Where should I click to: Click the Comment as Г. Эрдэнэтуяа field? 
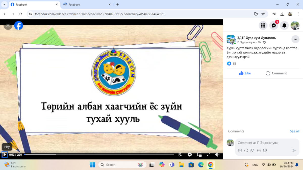267,143
